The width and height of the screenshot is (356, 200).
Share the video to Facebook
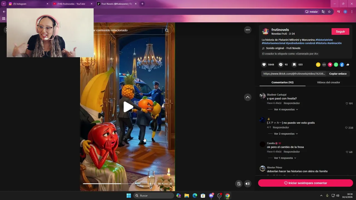(x=342, y=65)
